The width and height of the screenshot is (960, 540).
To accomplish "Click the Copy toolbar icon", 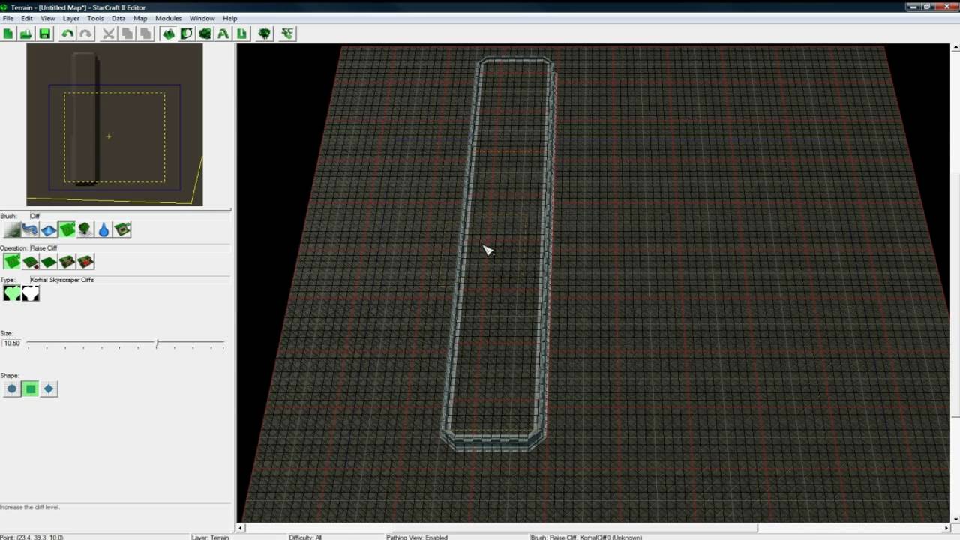I will pyautogui.click(x=127, y=34).
